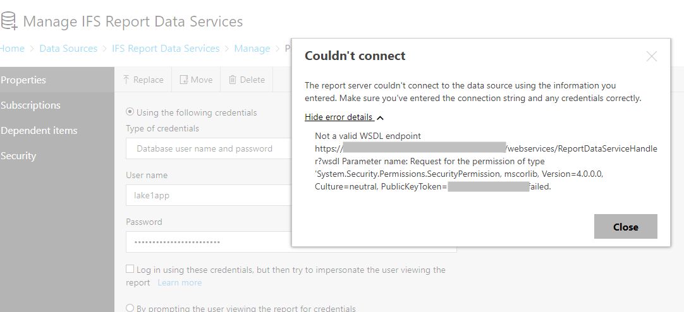684x312 pixels.
Task: Click the User name input field
Action: pos(209,195)
